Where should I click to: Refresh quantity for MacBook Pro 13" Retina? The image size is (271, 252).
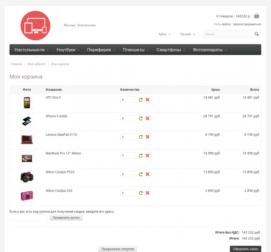tap(141, 155)
